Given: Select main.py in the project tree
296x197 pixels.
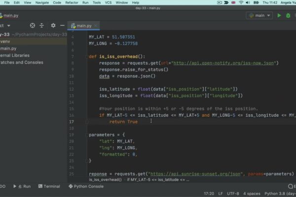Looking at the screenshot, I should [8, 48].
